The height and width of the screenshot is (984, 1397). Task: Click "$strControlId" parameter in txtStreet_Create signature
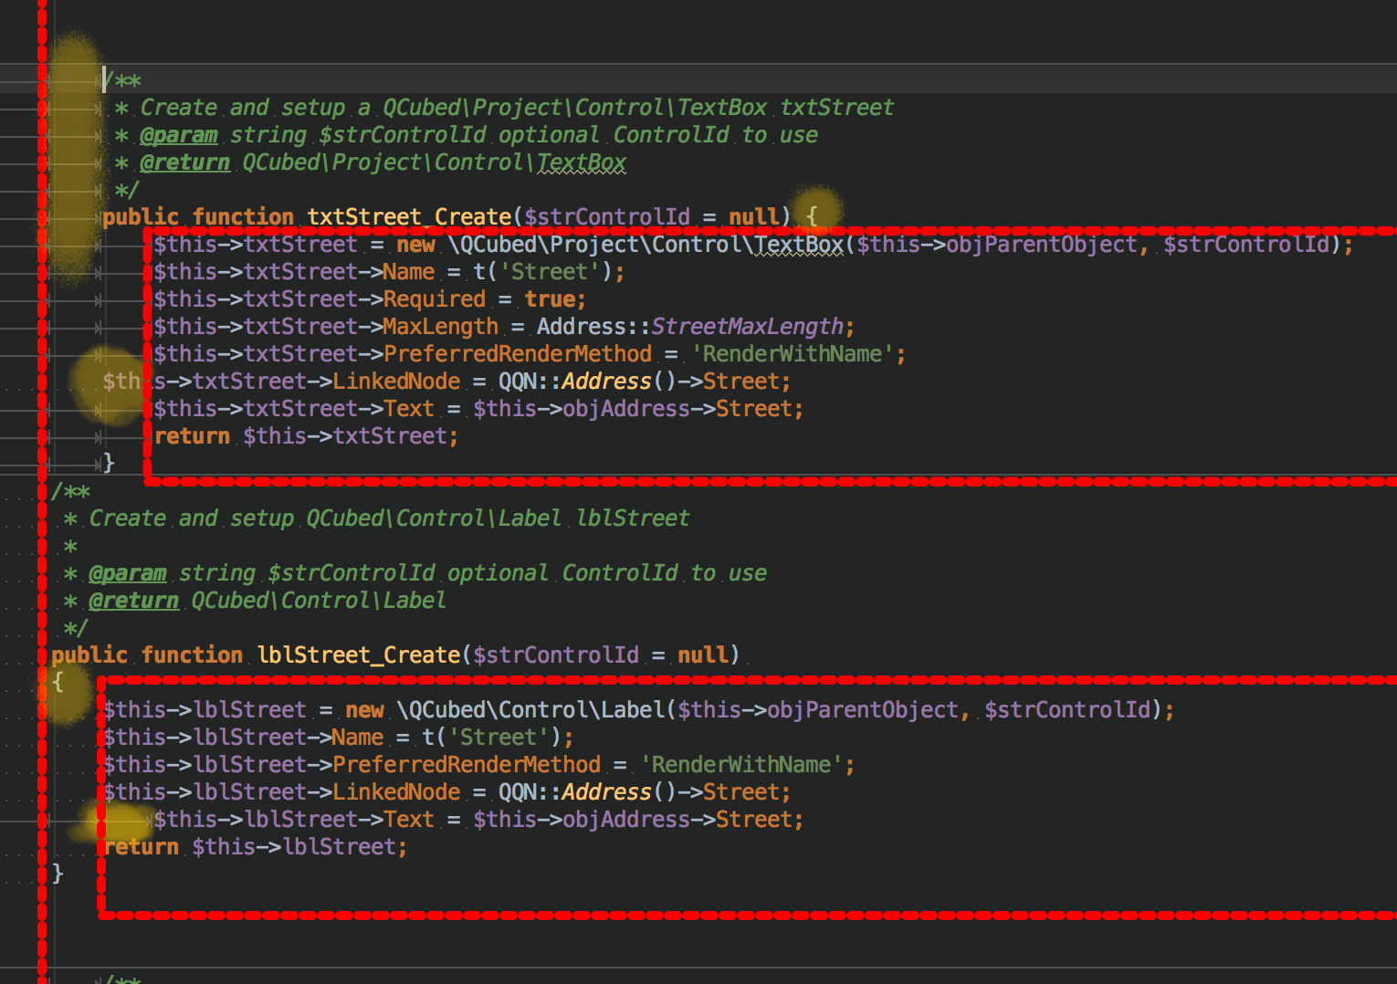click(x=607, y=217)
